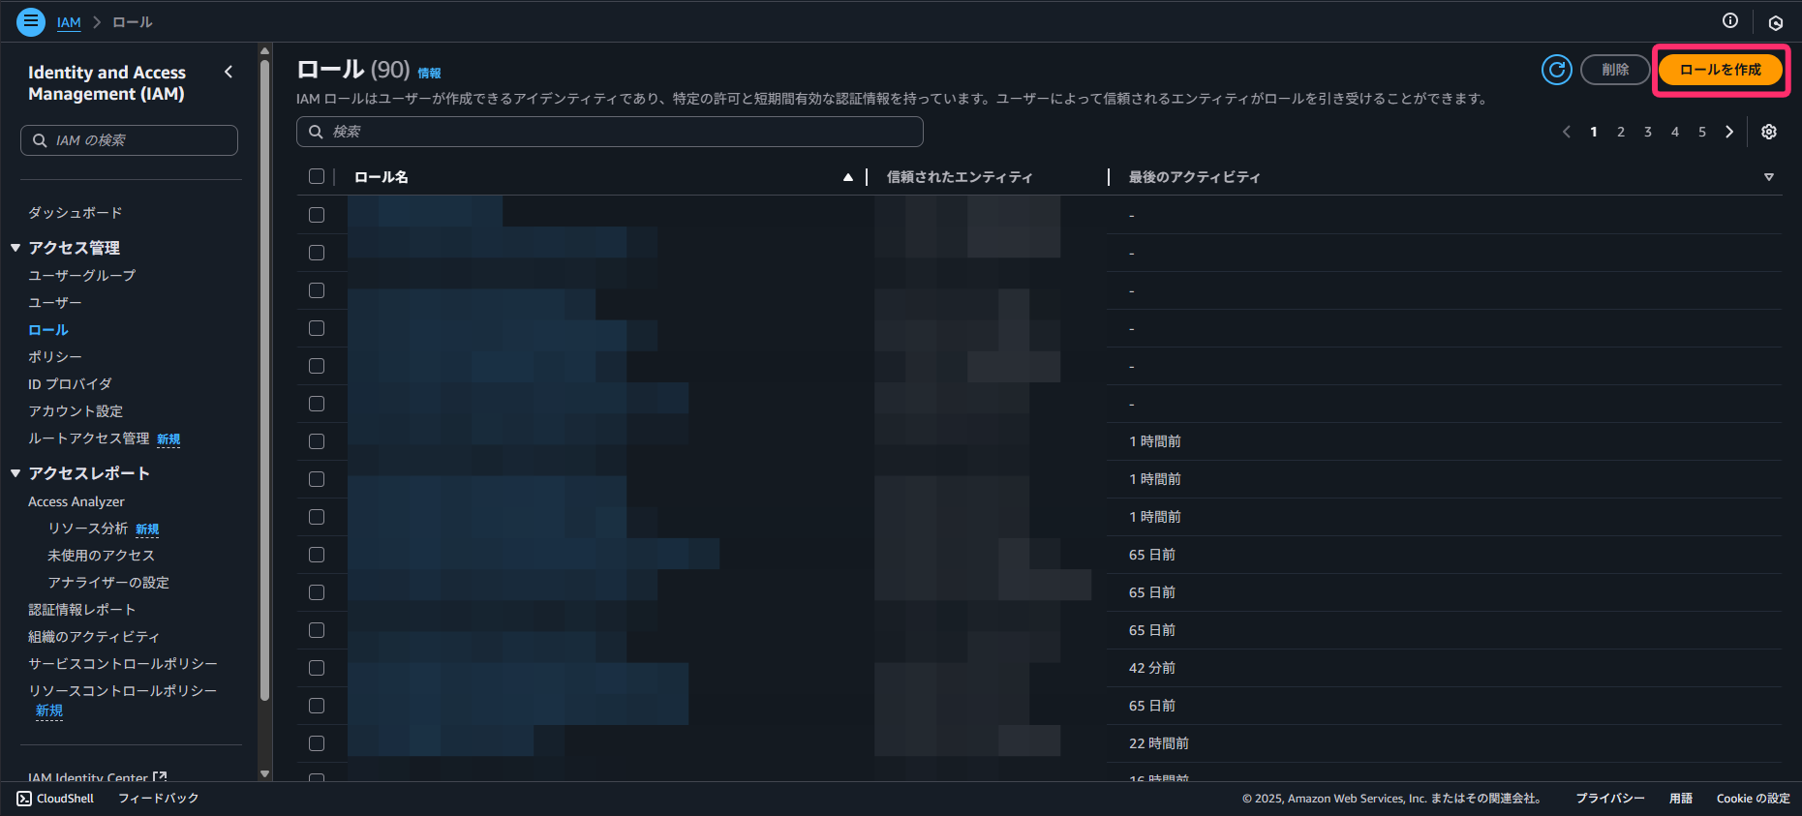Select ロール in the sidebar
Image resolution: width=1802 pixels, height=816 pixels.
[48, 330]
